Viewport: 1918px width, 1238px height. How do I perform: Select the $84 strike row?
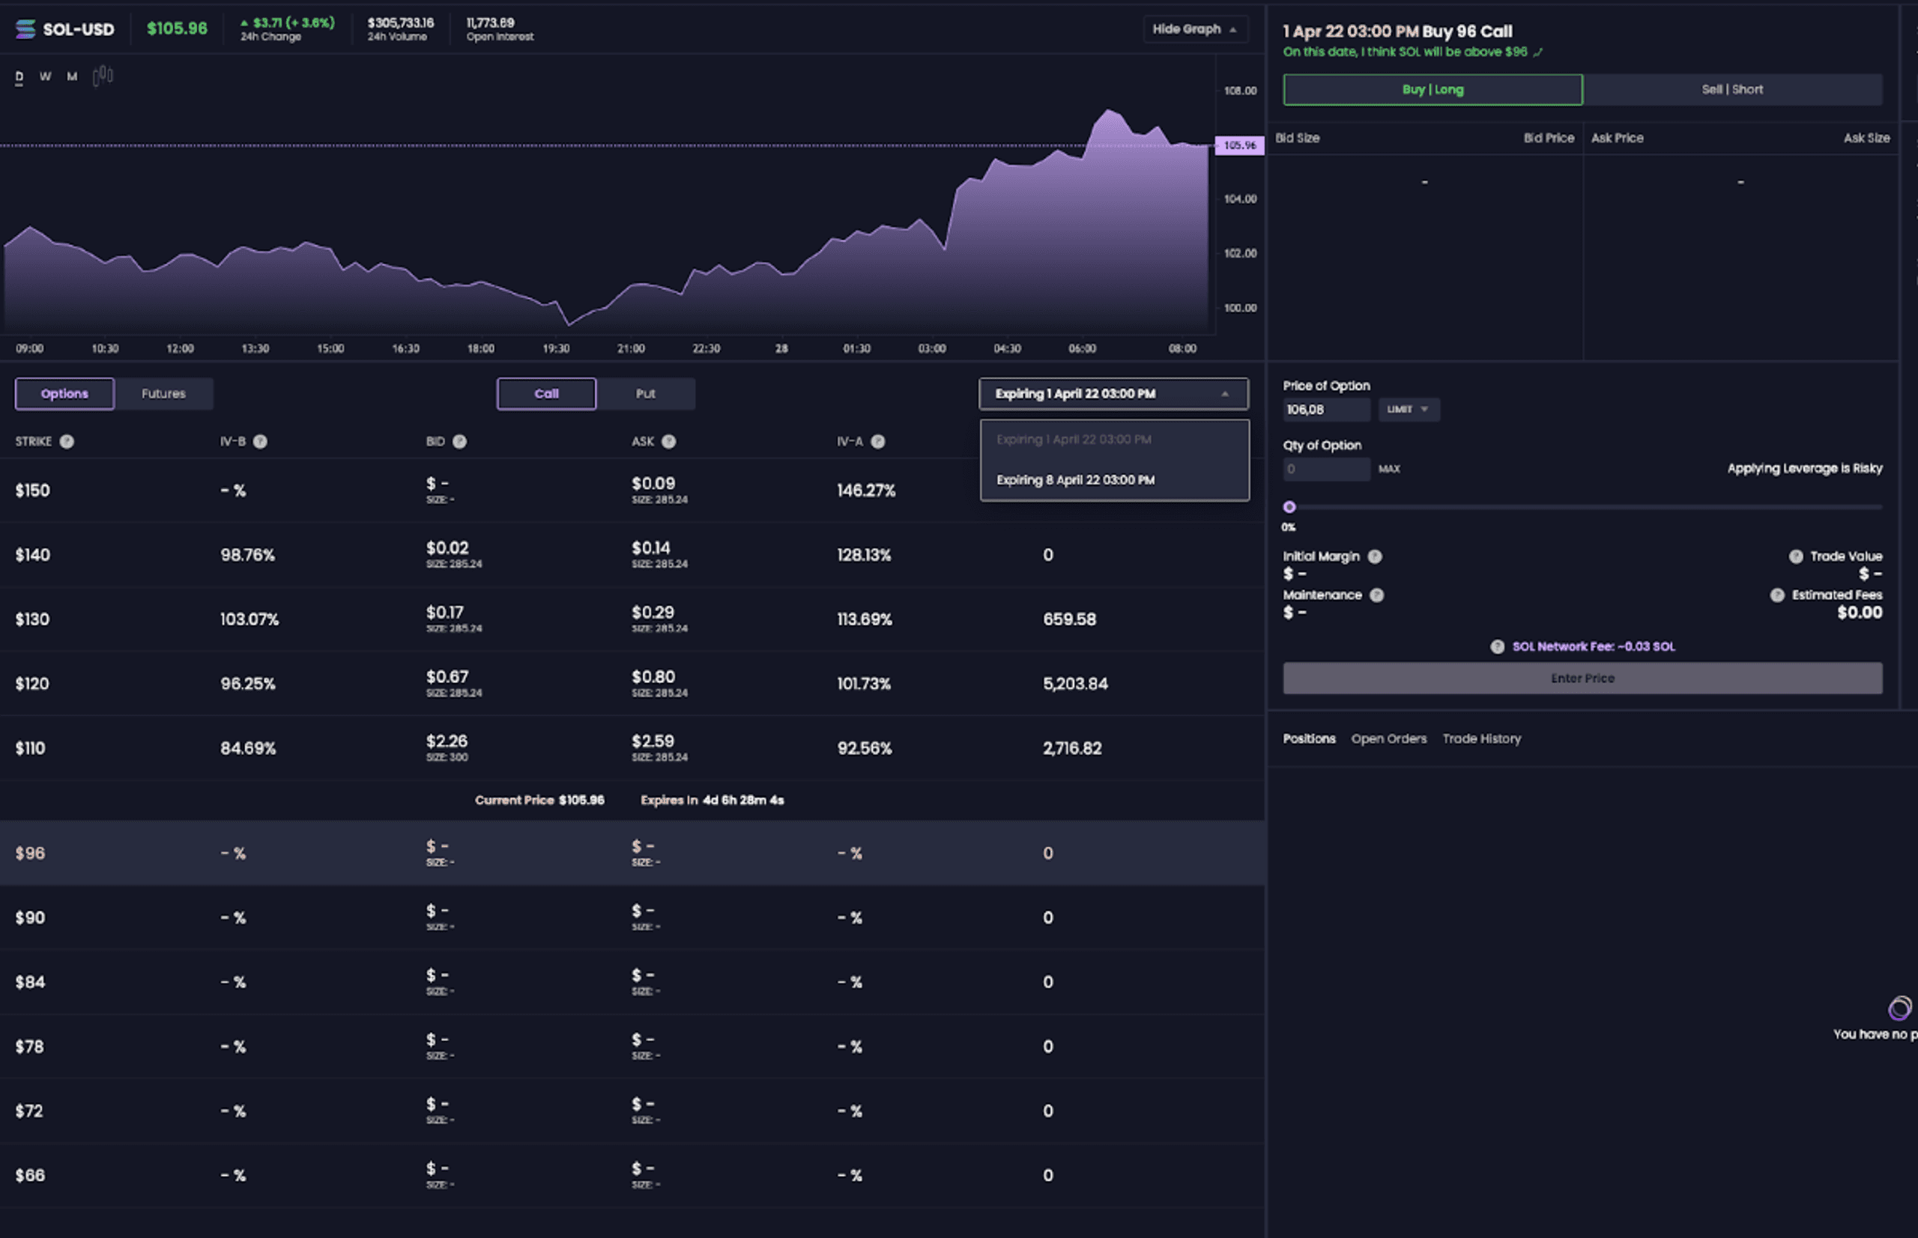632,982
